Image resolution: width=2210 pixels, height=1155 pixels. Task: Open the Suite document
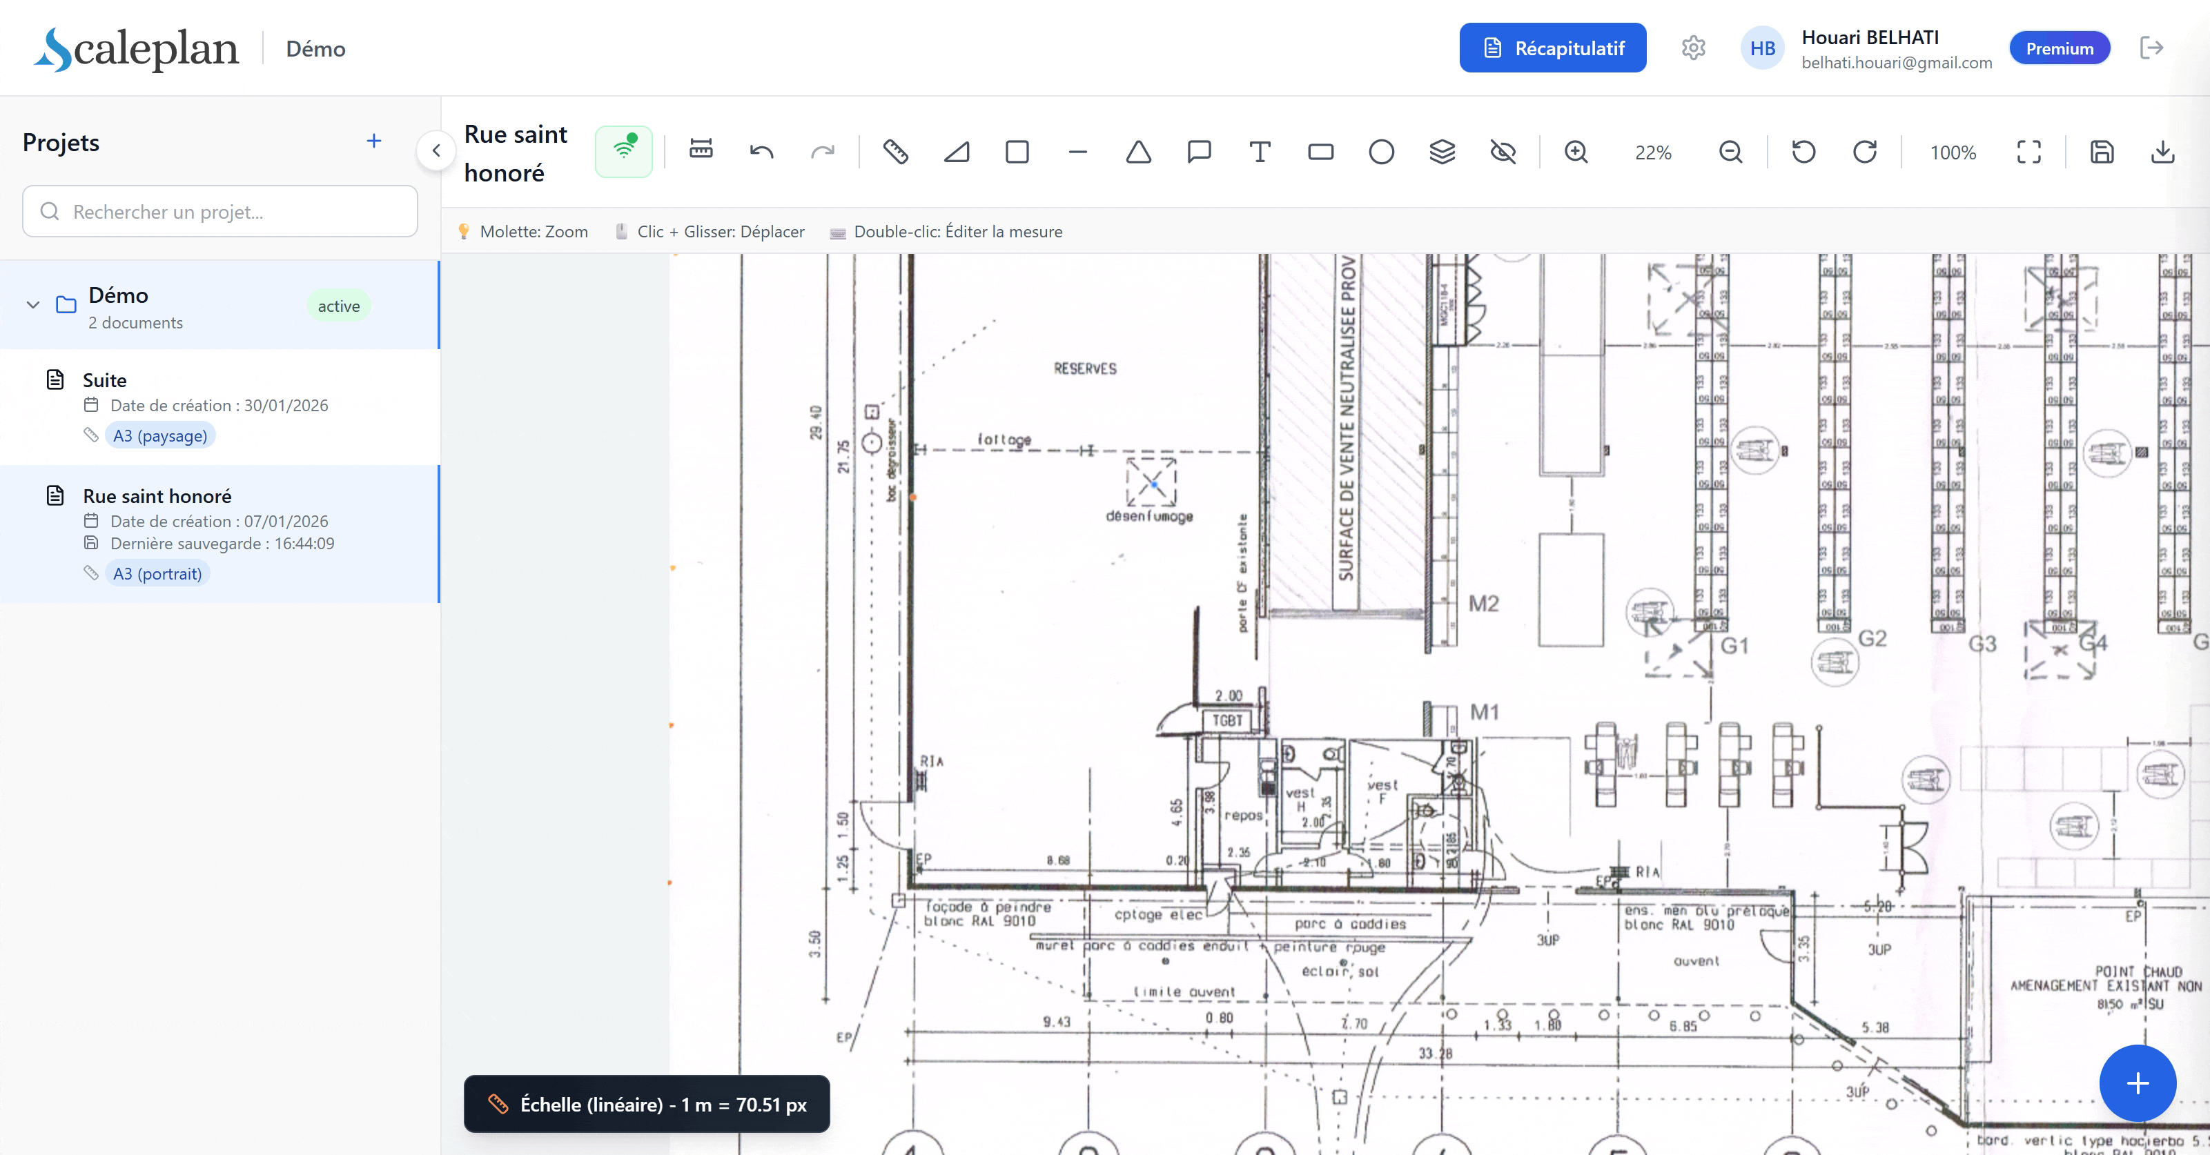[105, 380]
